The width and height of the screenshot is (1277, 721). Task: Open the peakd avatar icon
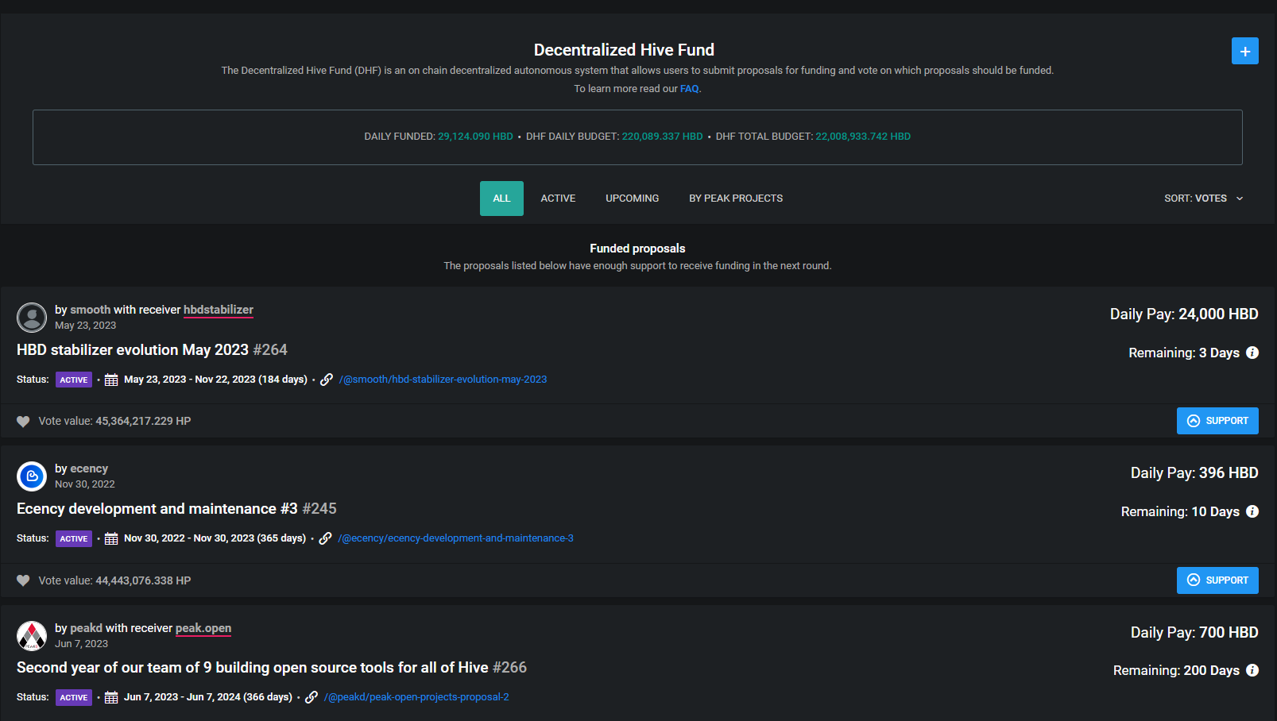pos(32,636)
